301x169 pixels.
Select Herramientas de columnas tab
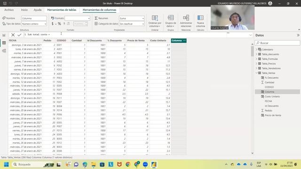click(x=99, y=10)
